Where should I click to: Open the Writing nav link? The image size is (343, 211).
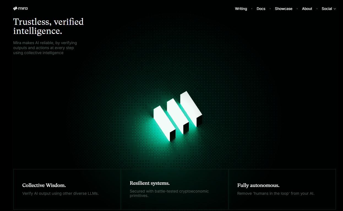tap(241, 9)
